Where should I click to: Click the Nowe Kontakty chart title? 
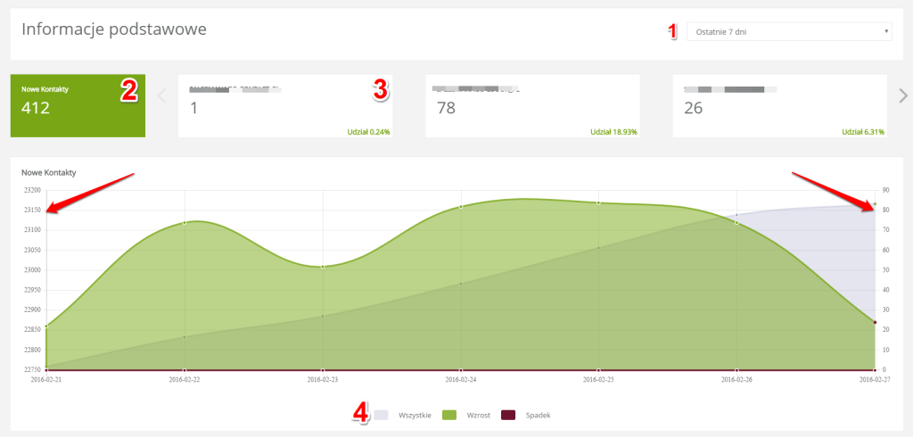[x=49, y=173]
